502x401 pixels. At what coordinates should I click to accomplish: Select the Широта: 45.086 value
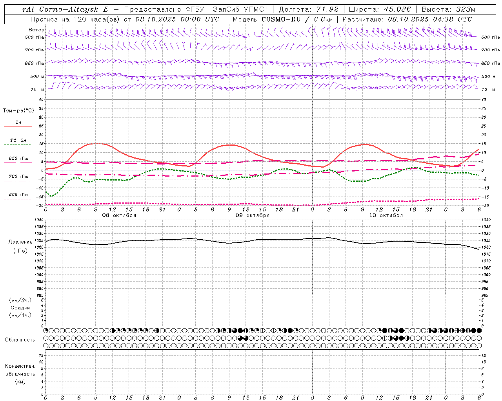(380, 10)
